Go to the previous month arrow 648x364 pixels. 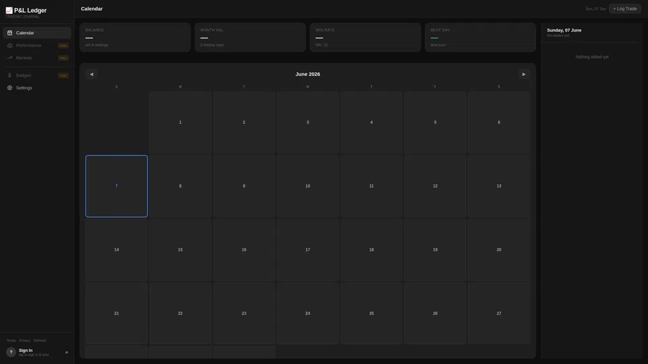click(91, 74)
